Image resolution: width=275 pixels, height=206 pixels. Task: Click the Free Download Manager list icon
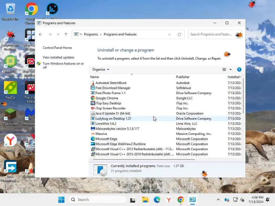click(93, 88)
